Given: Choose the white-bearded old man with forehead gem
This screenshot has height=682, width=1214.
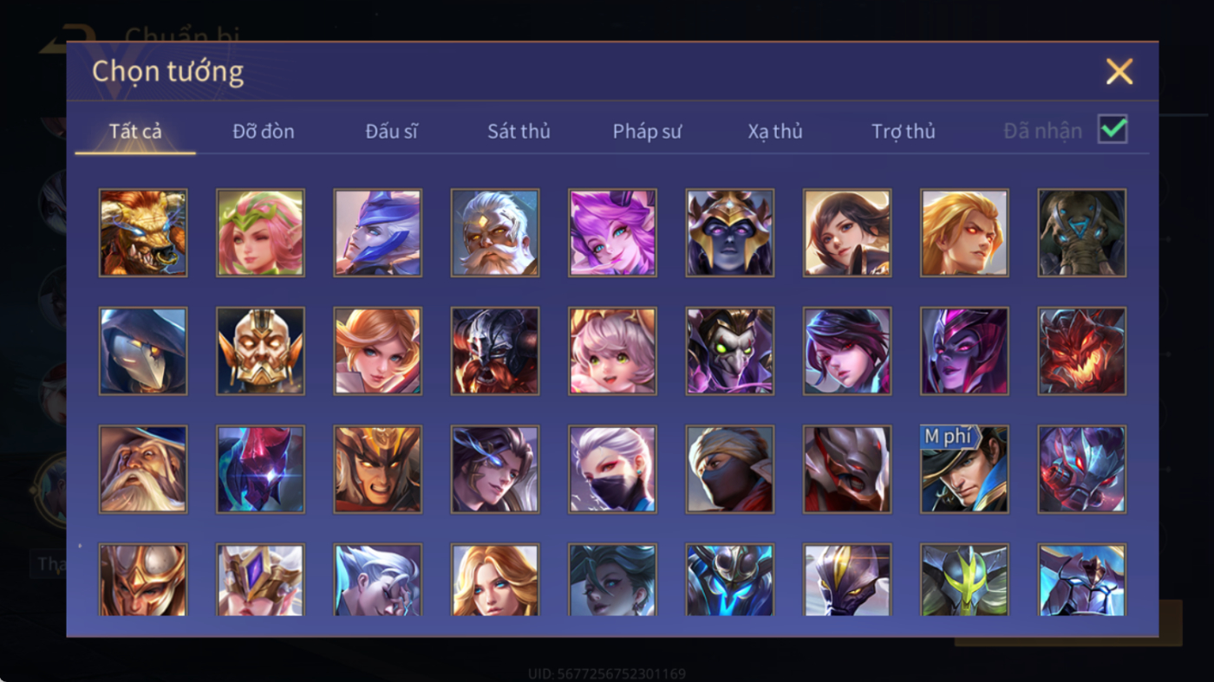Looking at the screenshot, I should [495, 233].
